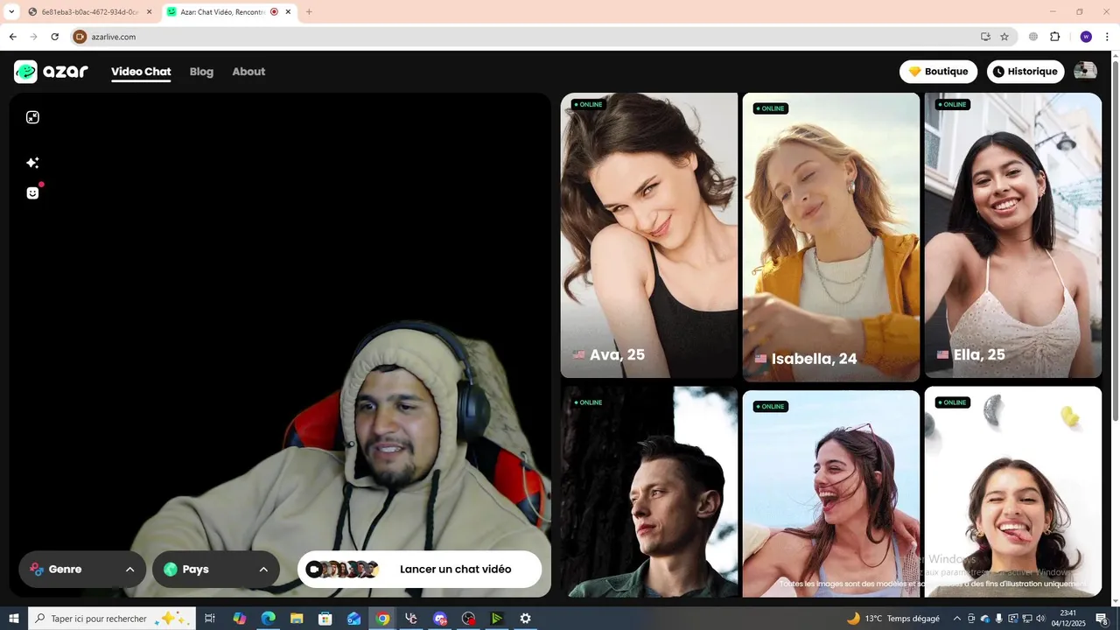Open Task View on the taskbar
Screen dimensions: 1120x630
210,619
